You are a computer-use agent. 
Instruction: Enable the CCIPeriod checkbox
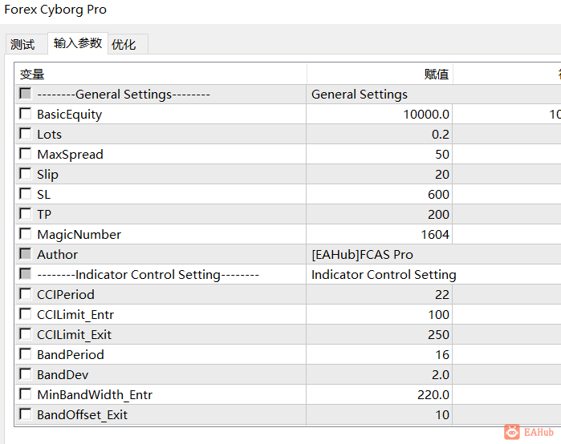point(26,294)
